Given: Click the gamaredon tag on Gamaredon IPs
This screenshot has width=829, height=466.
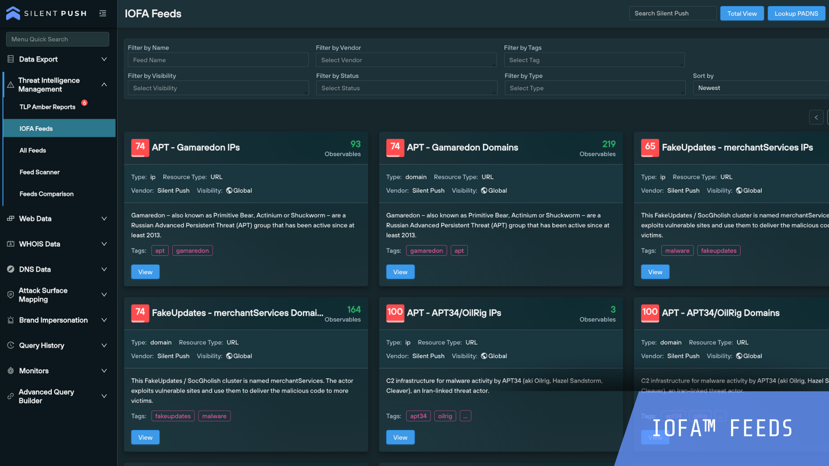Looking at the screenshot, I should click(193, 251).
